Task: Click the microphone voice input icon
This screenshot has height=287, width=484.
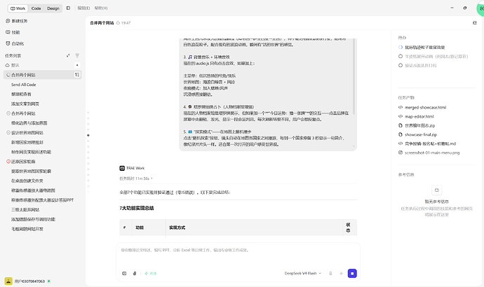Action: point(330,274)
